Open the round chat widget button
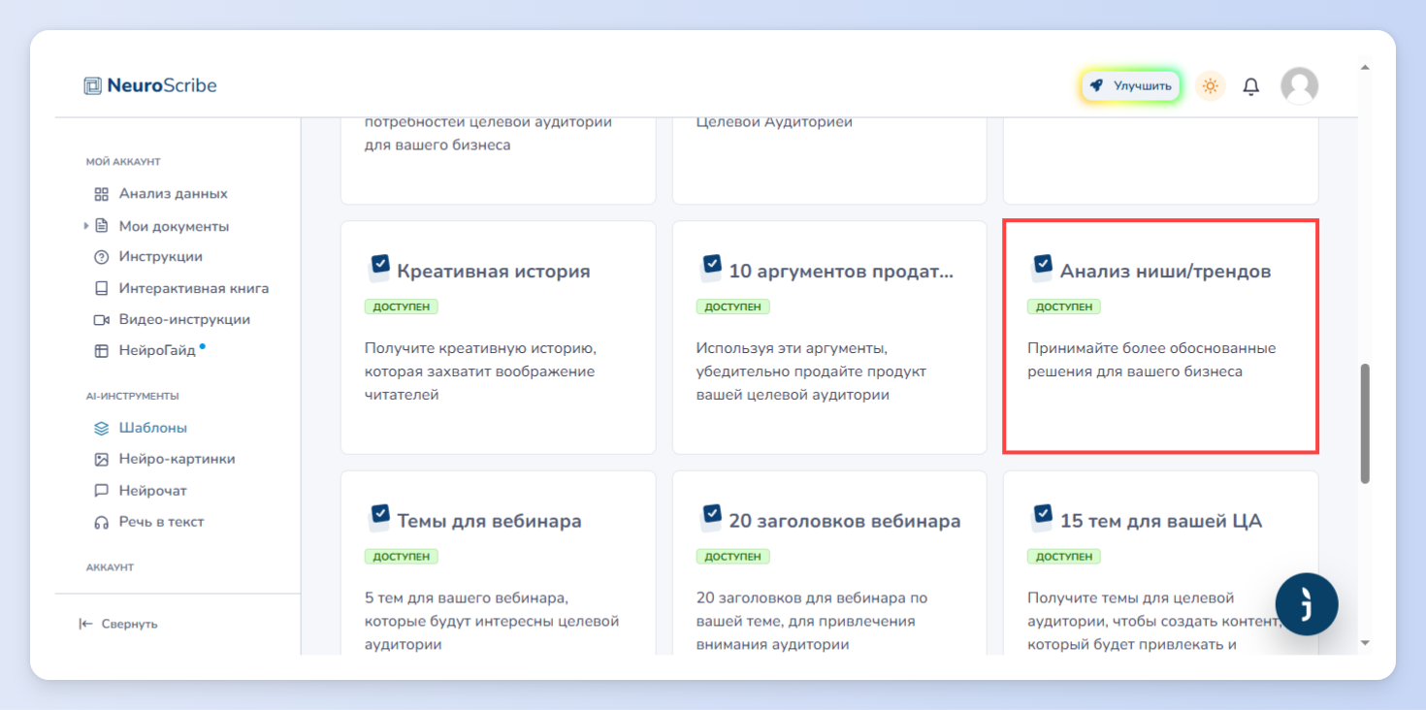1426x710 pixels. click(x=1307, y=604)
